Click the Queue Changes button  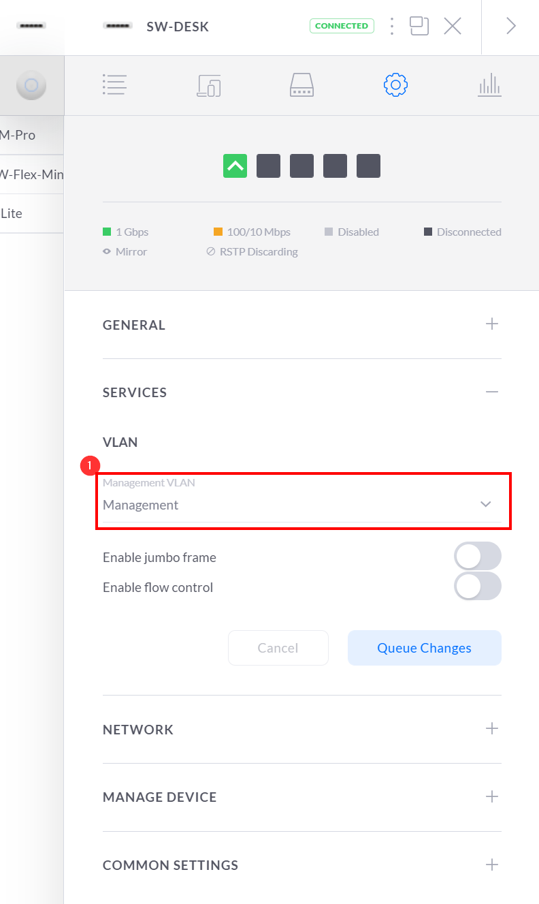click(424, 648)
